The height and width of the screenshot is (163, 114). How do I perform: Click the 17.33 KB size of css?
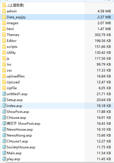104,70
